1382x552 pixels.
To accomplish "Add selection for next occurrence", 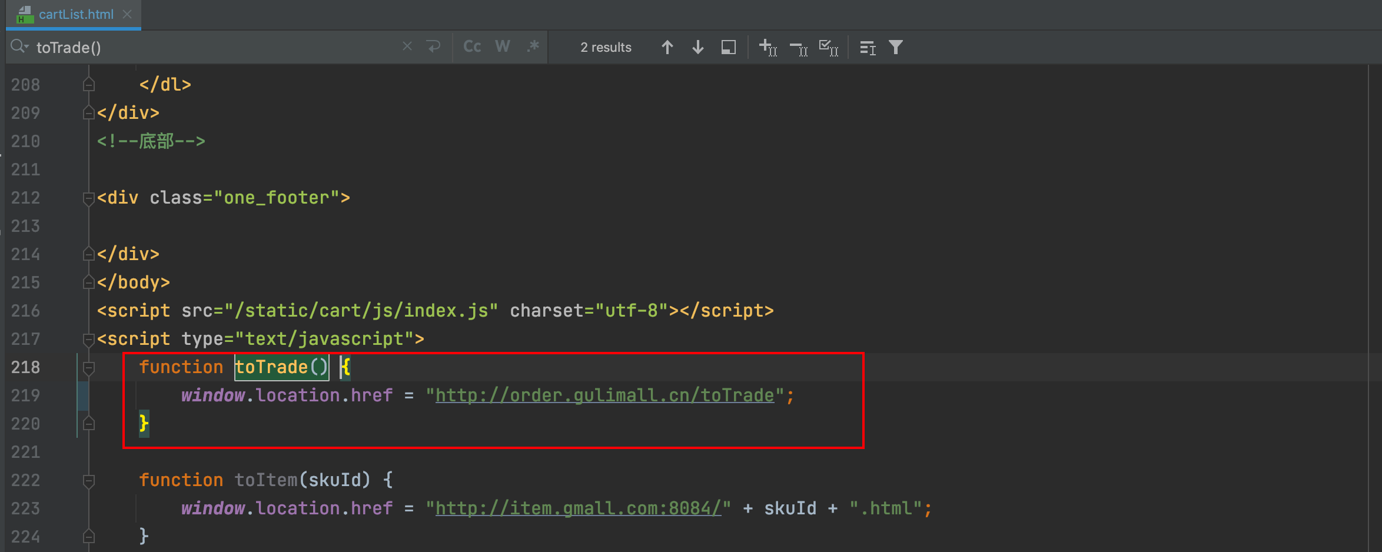I will pos(768,47).
